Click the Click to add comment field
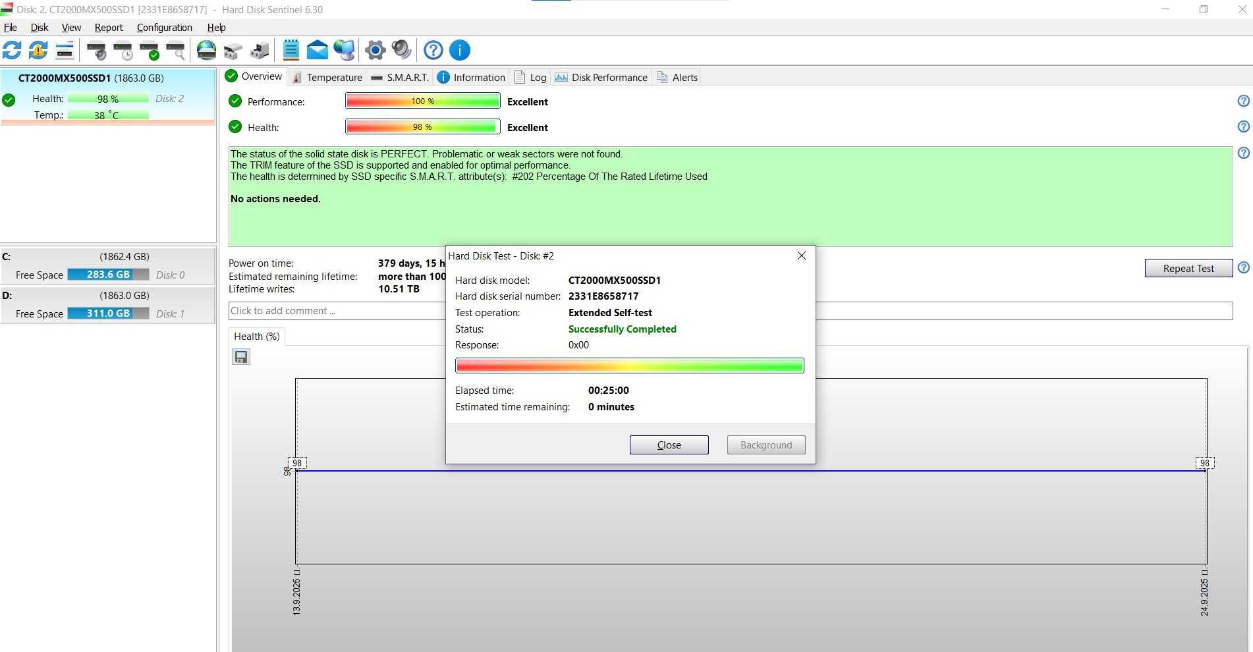This screenshot has height=652, width=1253. coord(731,311)
